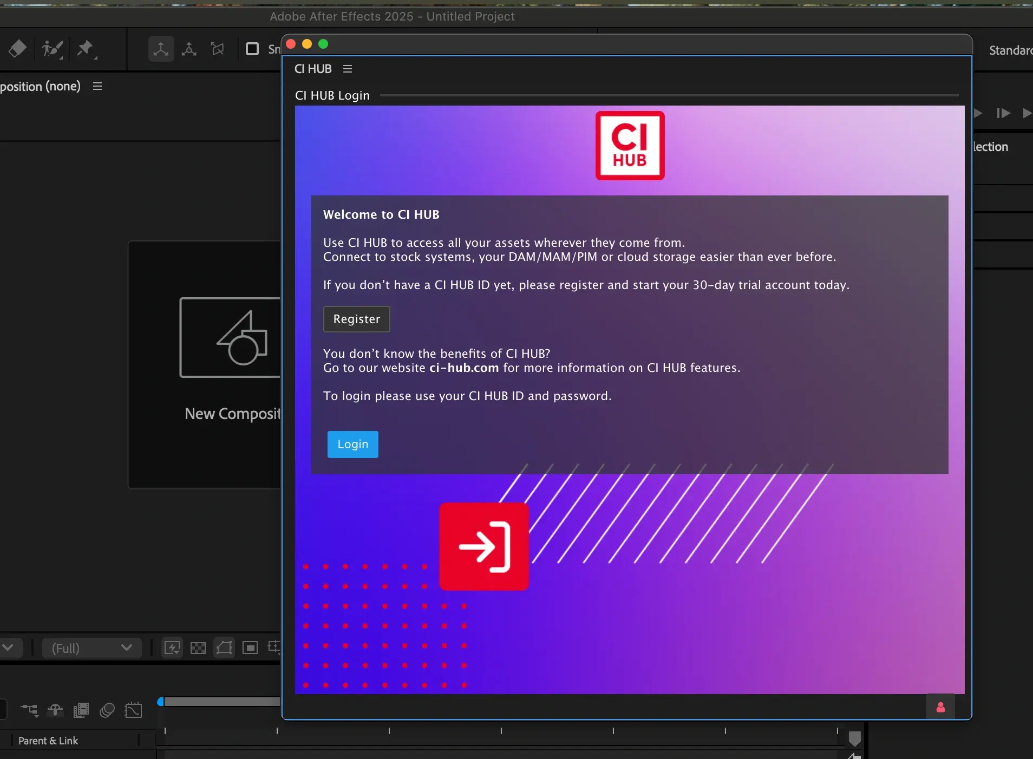Click the New Composition label
1033x759 pixels.
click(x=233, y=414)
